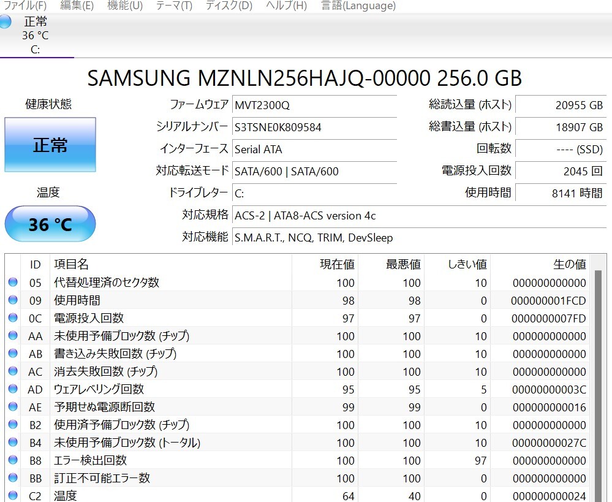
Task: Click status orb for row AC
Action: pyautogui.click(x=13, y=371)
